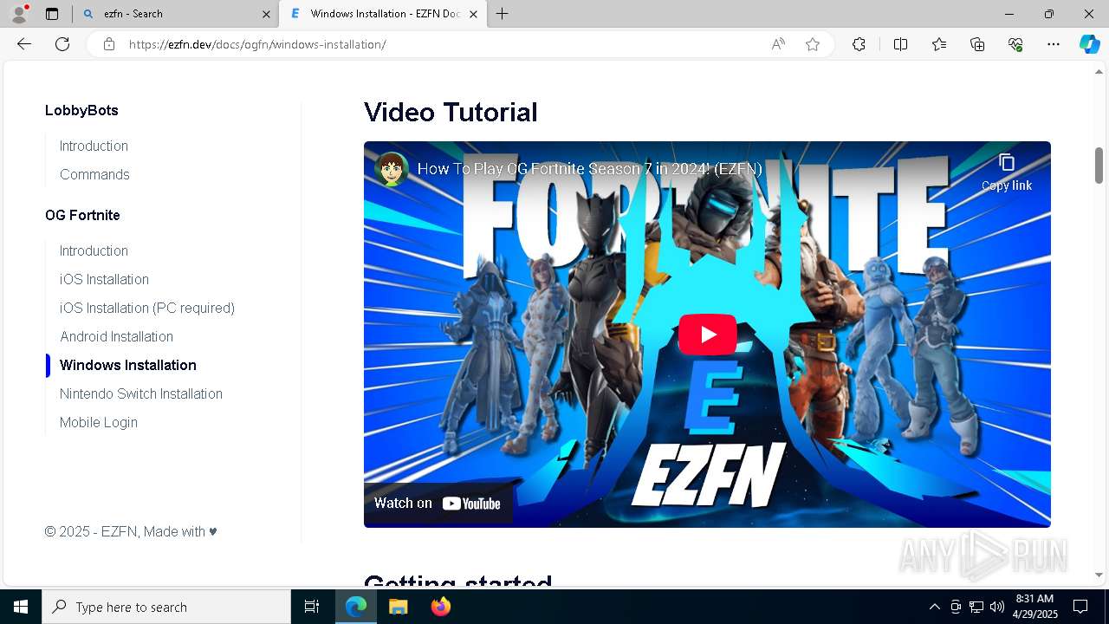Image resolution: width=1109 pixels, height=624 pixels.
Task: Open Task View
Action: [312, 607]
